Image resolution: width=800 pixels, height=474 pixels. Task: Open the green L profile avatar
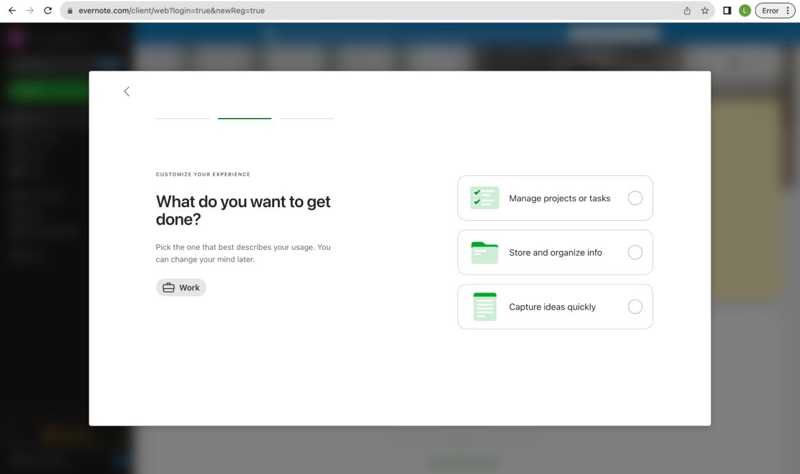click(745, 10)
